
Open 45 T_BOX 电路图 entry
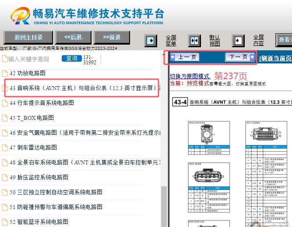coord(32,118)
